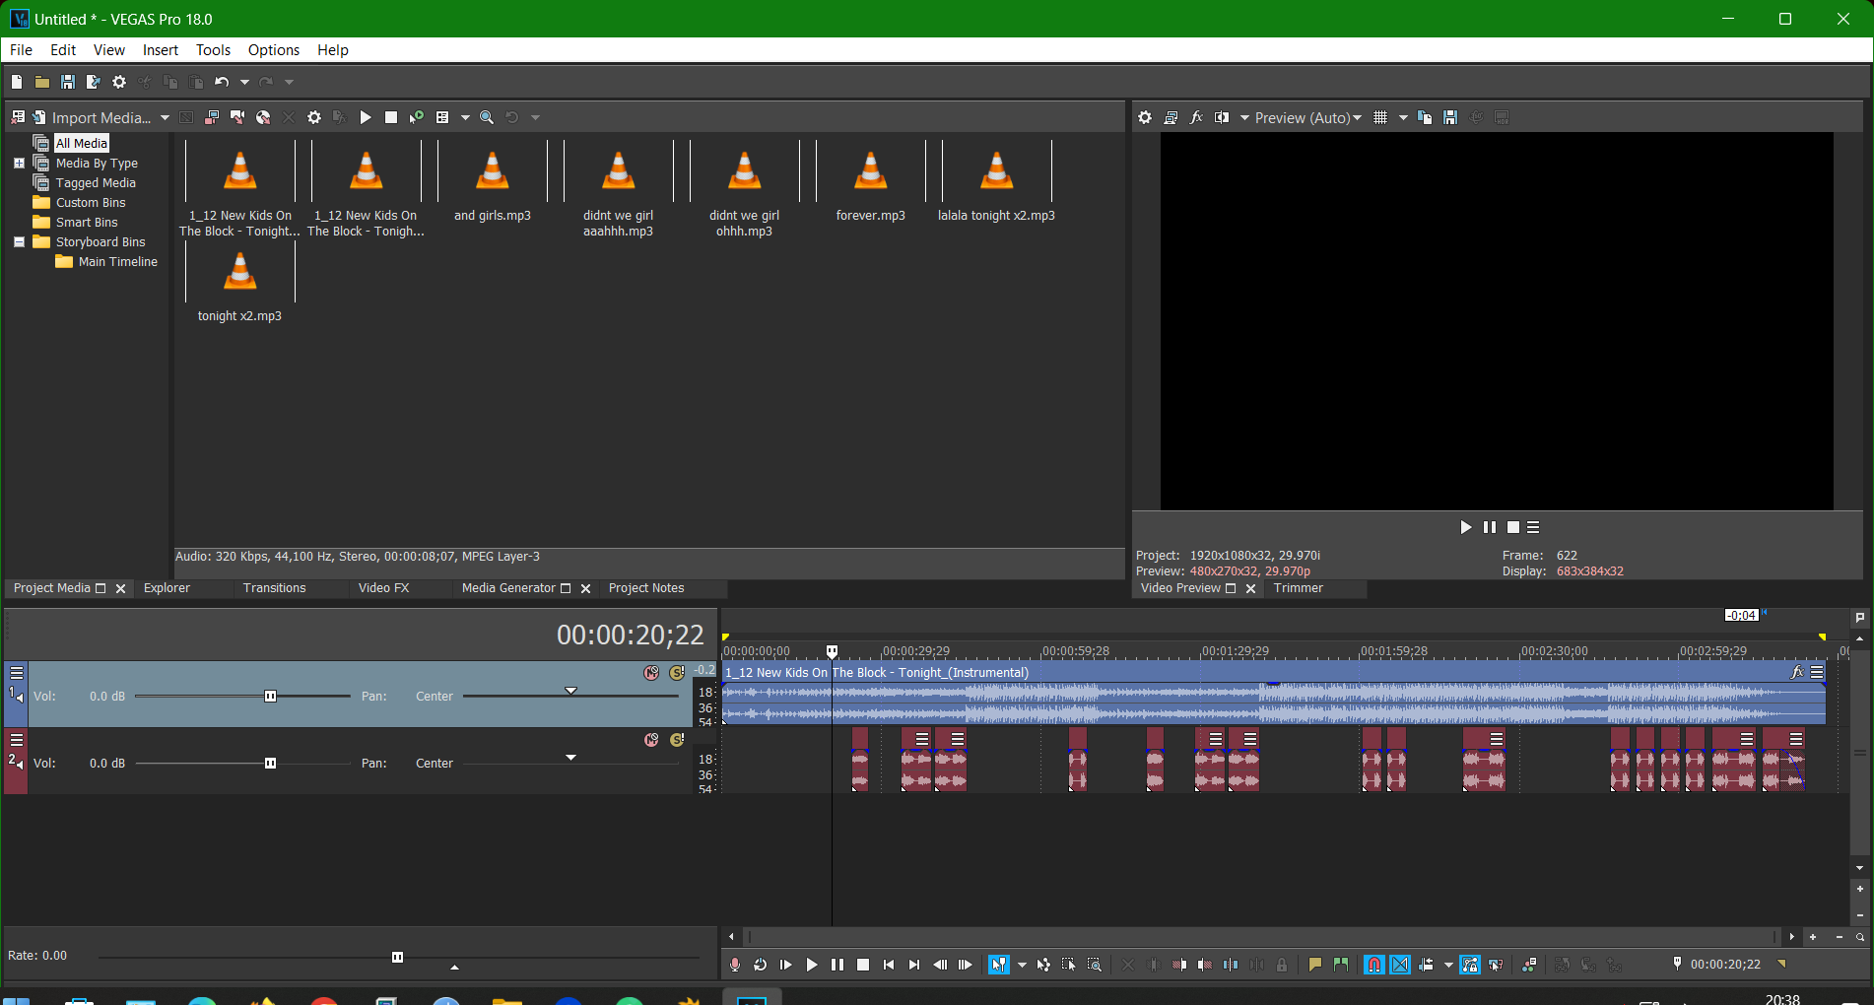
Task: Undo the last action
Action: coord(222,82)
